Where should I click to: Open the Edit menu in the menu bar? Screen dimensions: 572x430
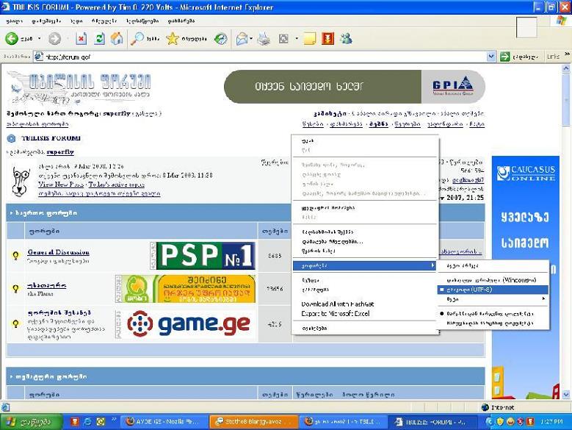click(x=46, y=21)
